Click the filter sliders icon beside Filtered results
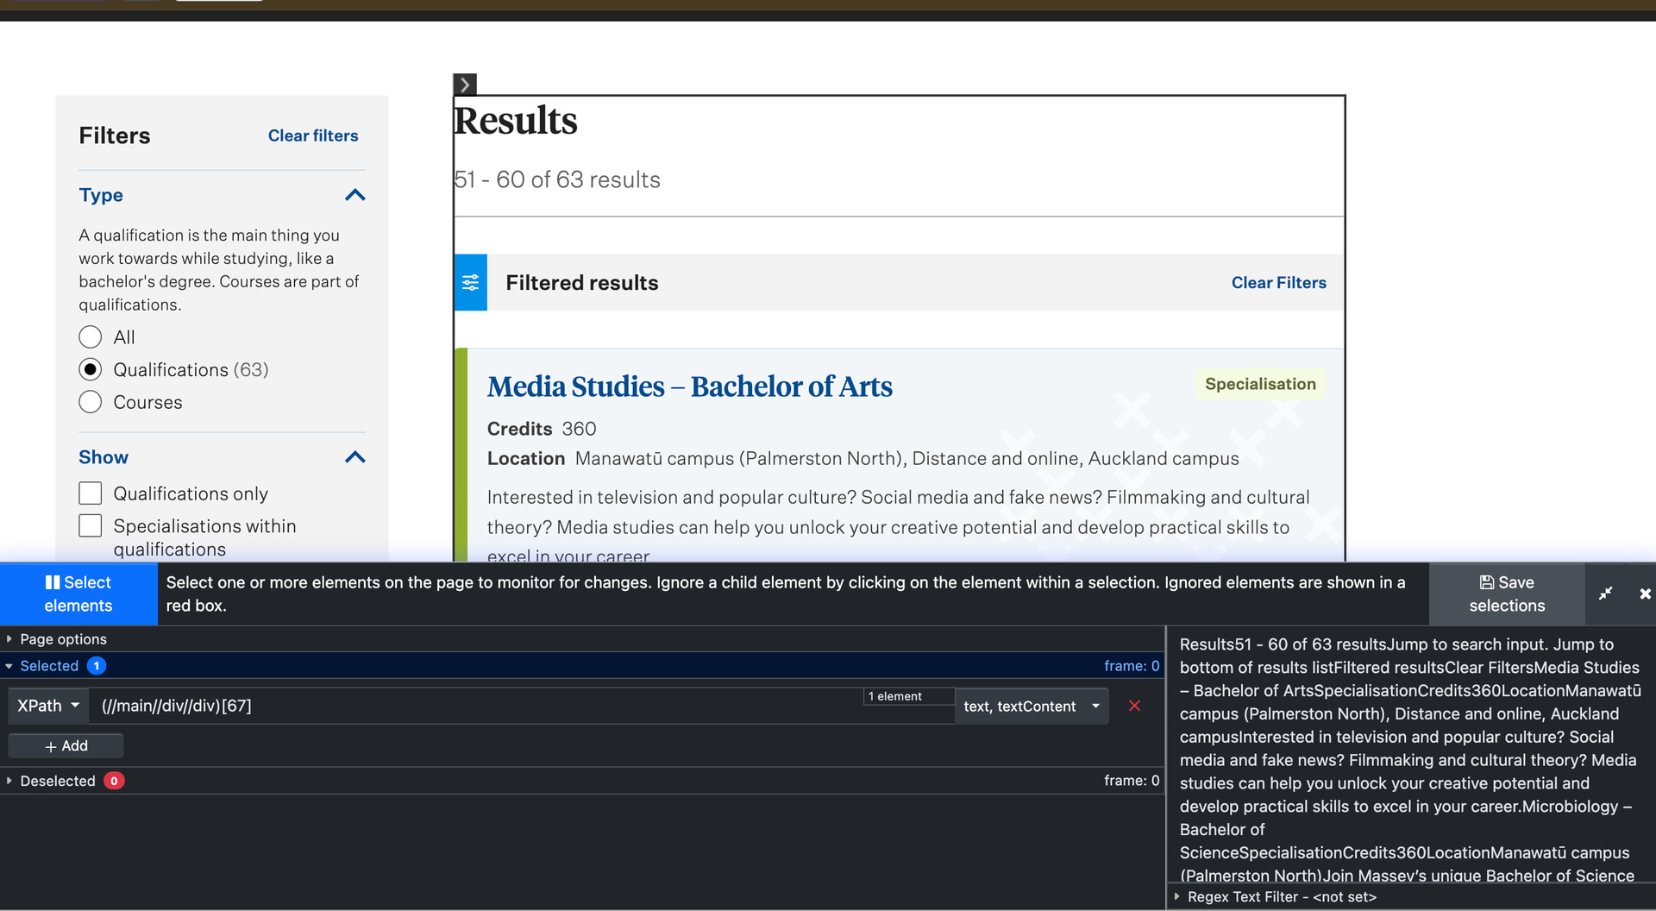Screen dimensions: 1656x911 pyautogui.click(x=470, y=282)
